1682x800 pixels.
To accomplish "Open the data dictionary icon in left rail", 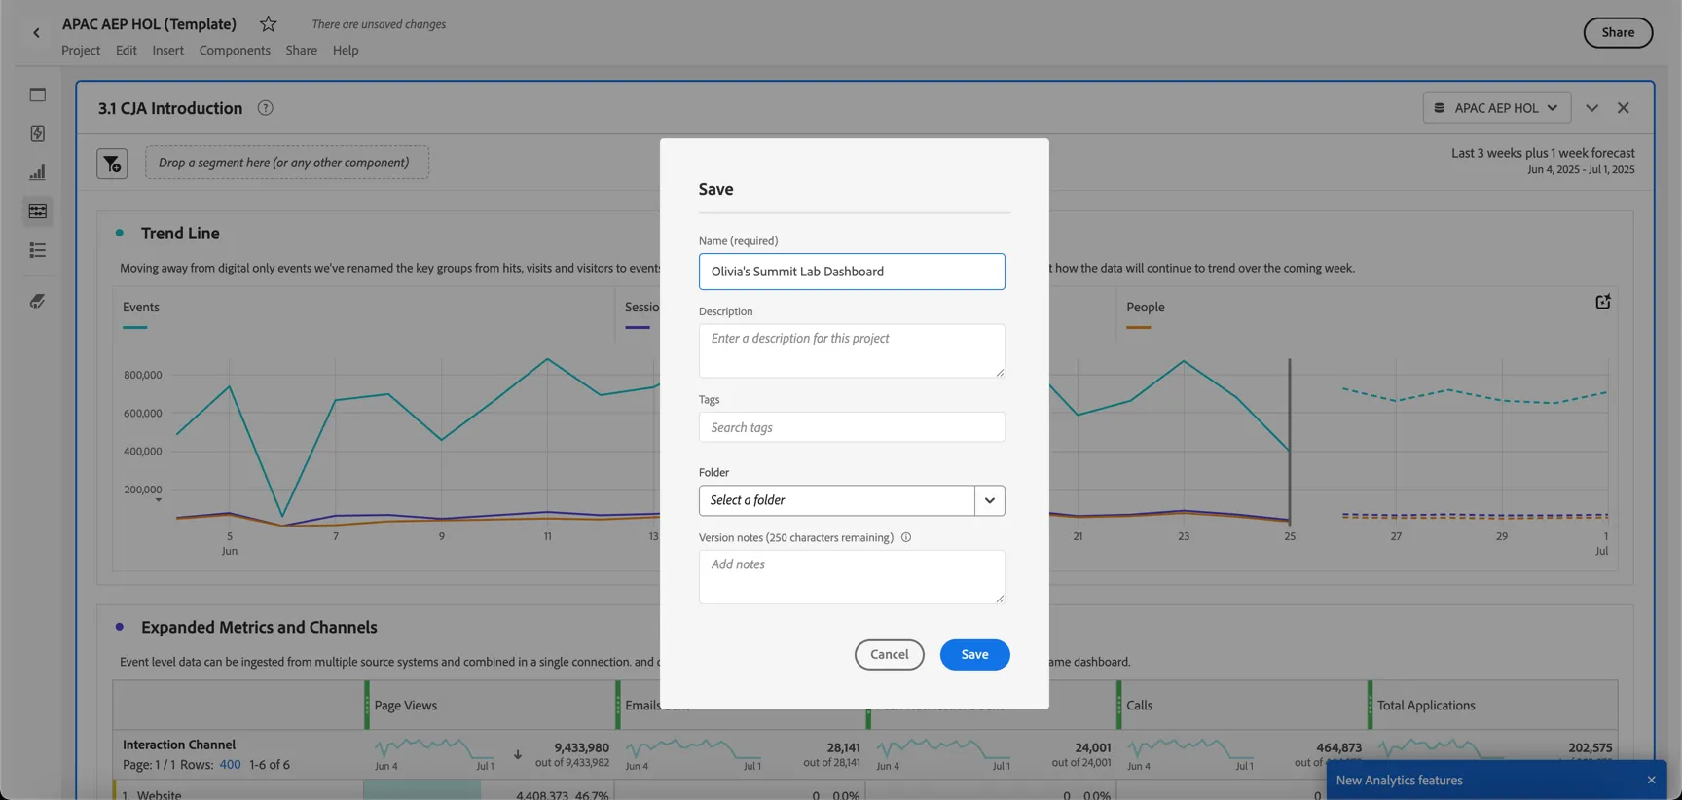I will point(38,301).
